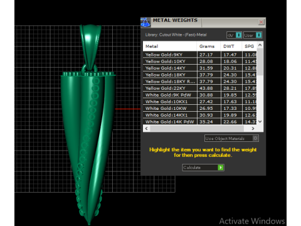Viewport: 301px width, 226px height.
Task: Click the horizontal scroll left arrow
Action: (x=146, y=128)
